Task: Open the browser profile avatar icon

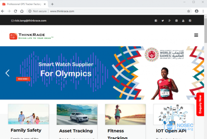Action: [x=197, y=11]
